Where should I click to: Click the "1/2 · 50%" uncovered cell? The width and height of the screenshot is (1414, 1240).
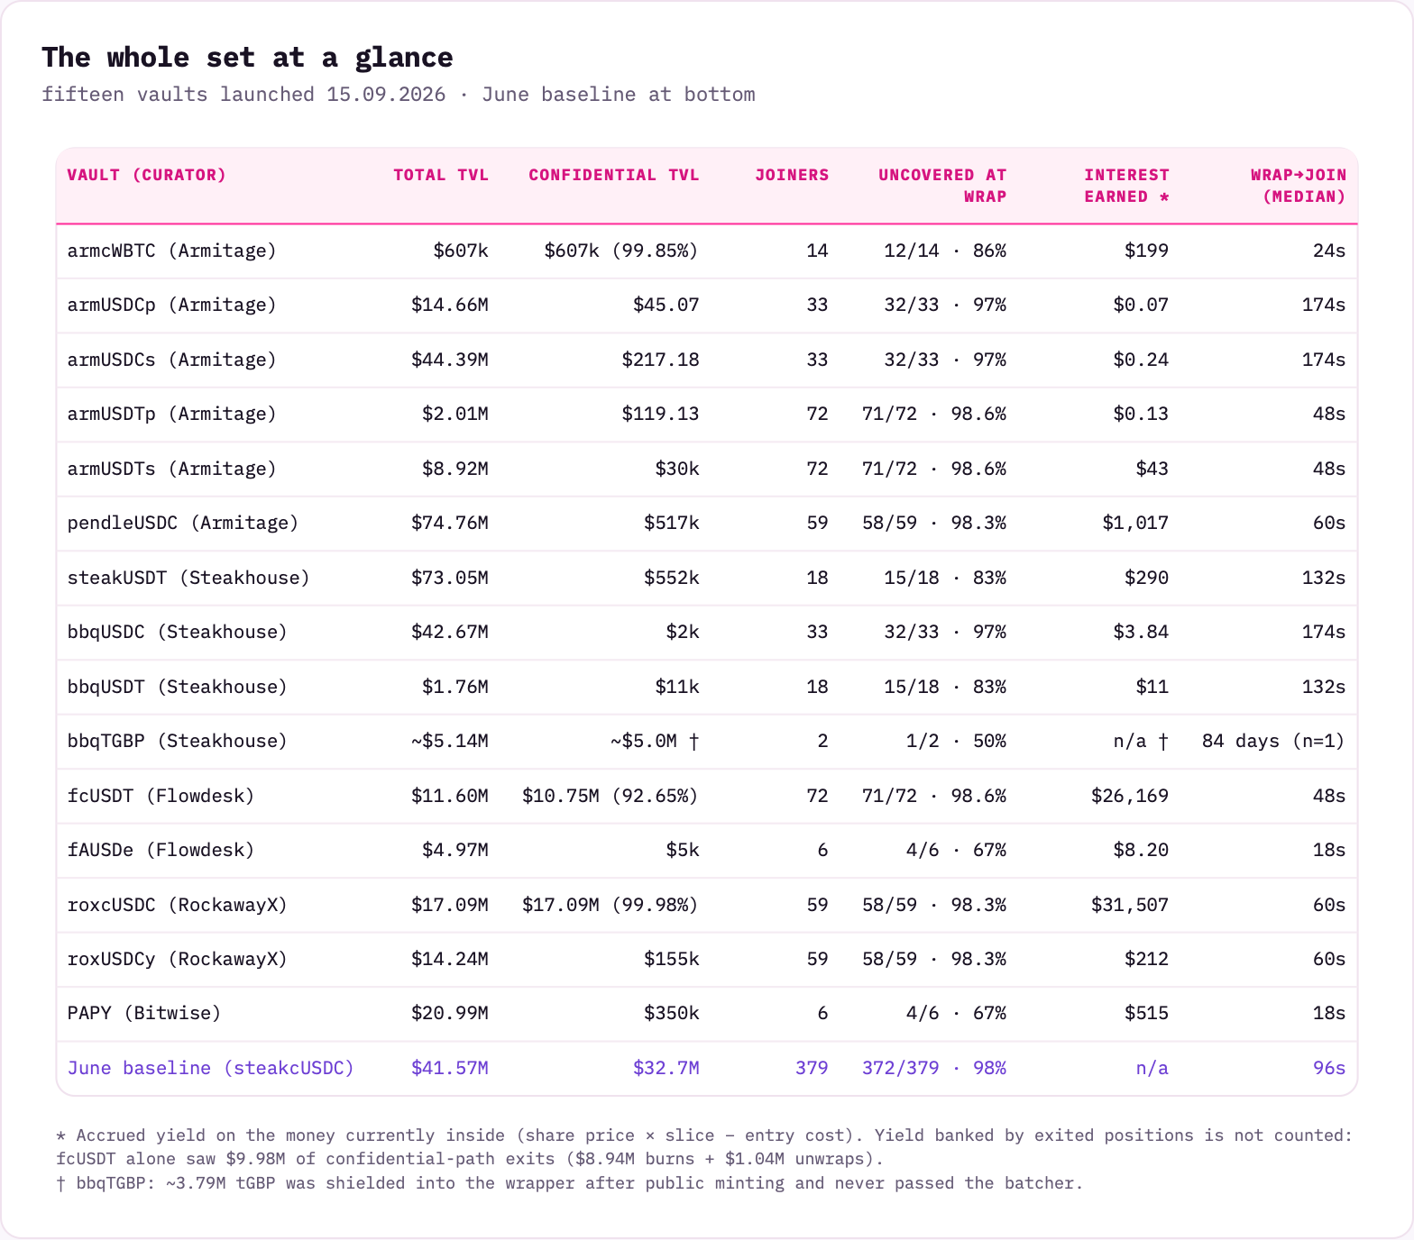tap(956, 741)
